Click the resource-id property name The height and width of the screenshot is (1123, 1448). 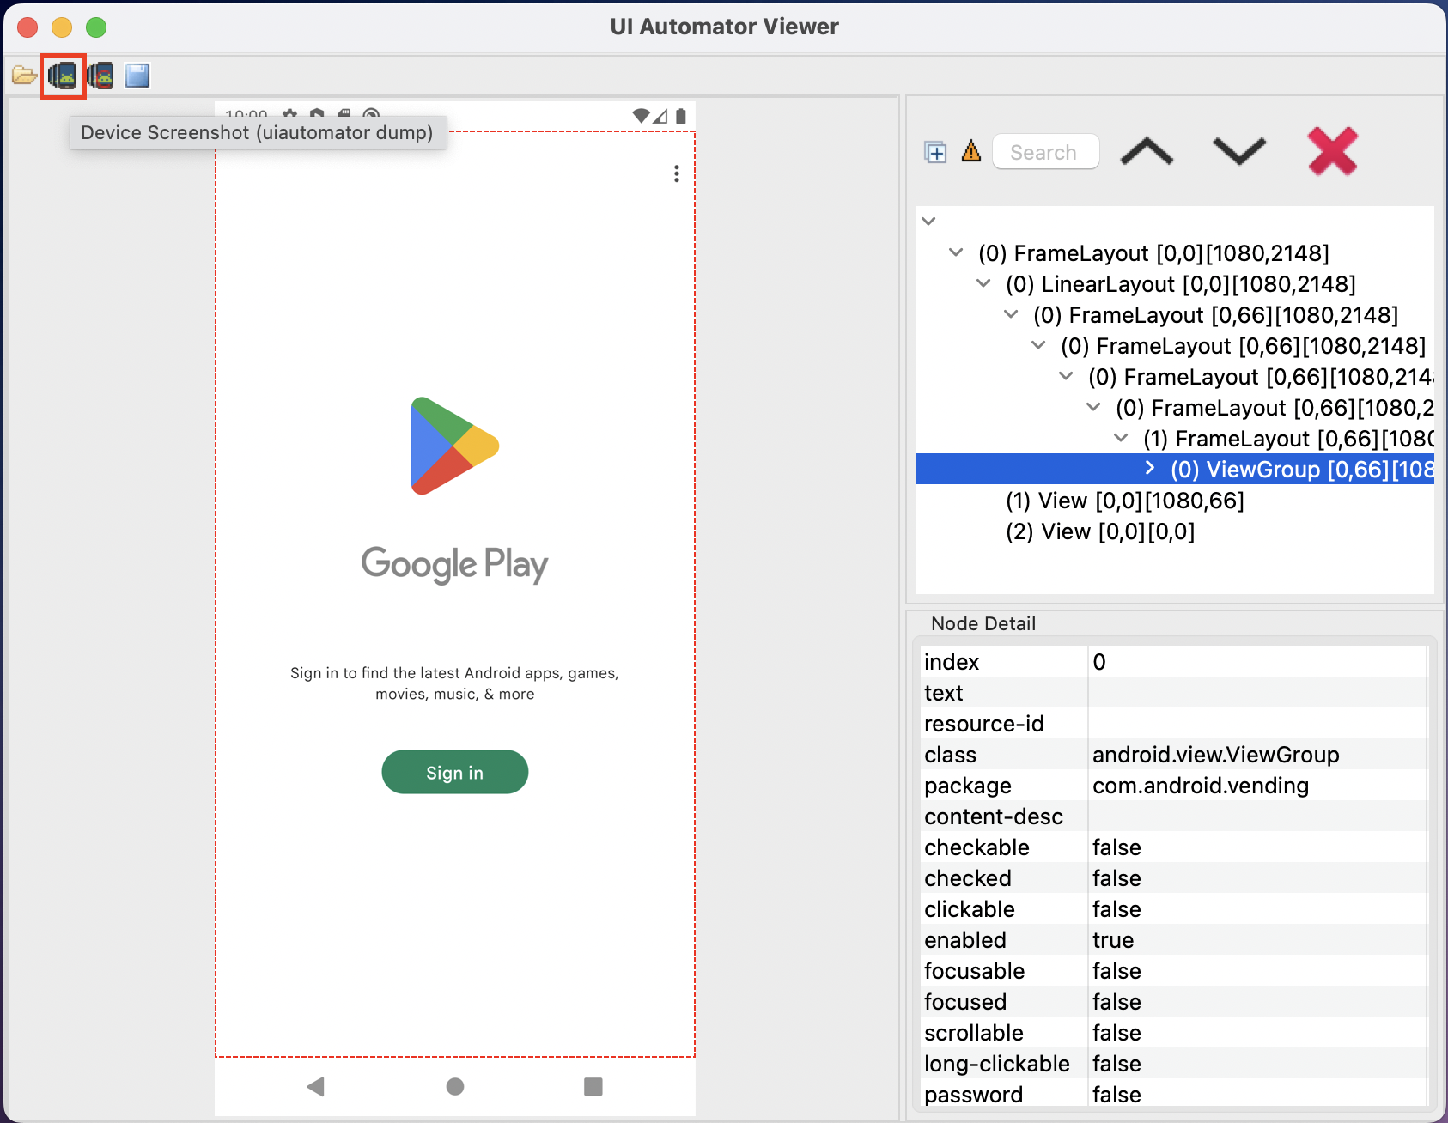(983, 724)
